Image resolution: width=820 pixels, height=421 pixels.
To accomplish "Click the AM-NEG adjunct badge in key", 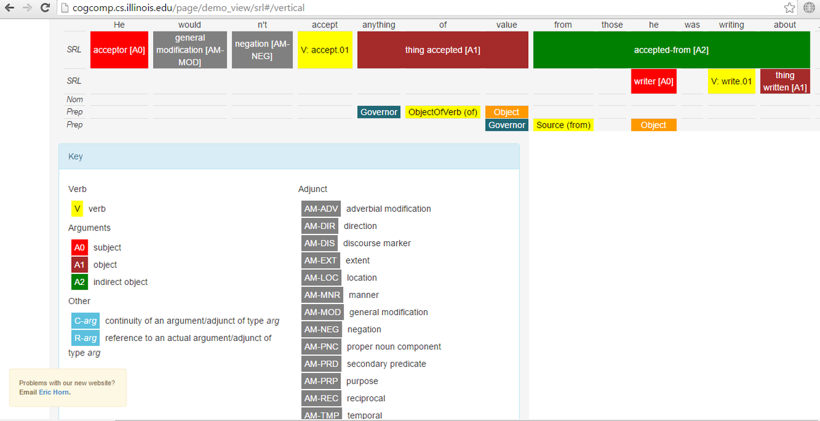I will click(x=322, y=329).
